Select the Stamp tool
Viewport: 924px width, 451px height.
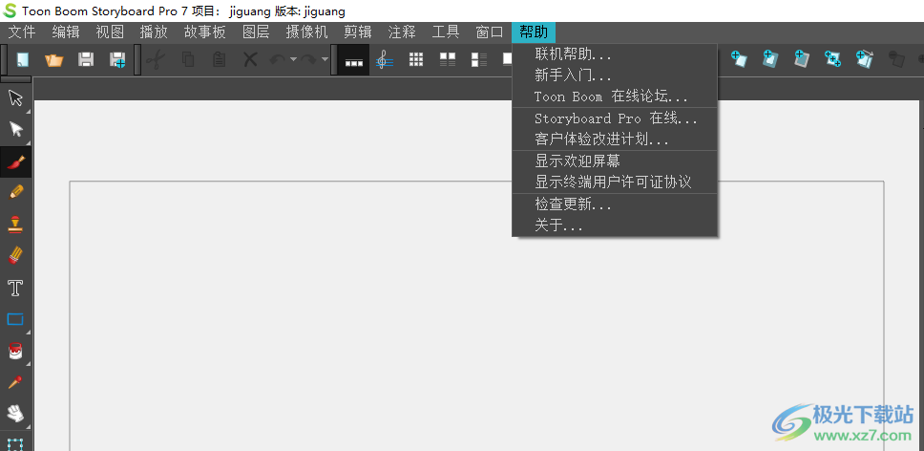coord(15,225)
